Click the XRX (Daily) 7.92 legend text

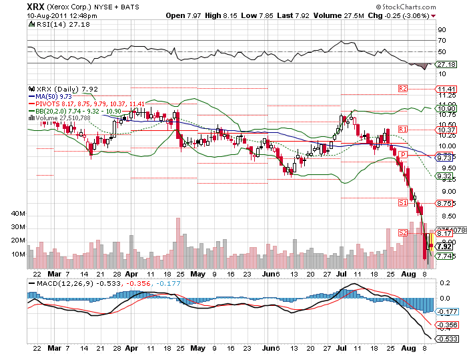pos(67,89)
